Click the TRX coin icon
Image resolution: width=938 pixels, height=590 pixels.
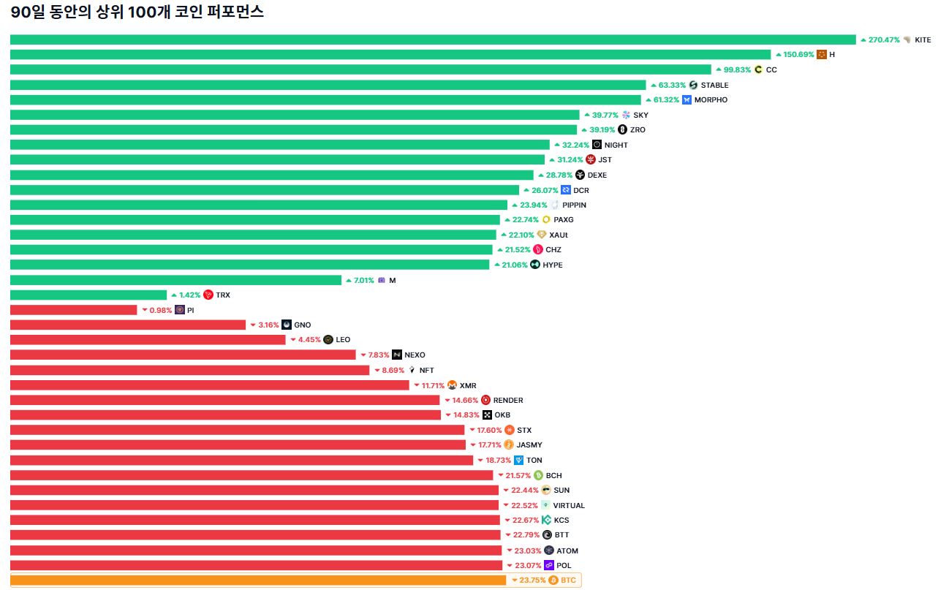(208, 295)
